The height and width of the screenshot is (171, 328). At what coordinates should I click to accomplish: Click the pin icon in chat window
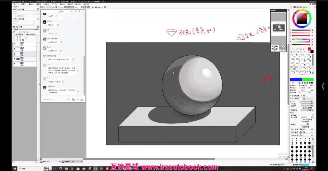pyautogui.click(x=76, y=12)
